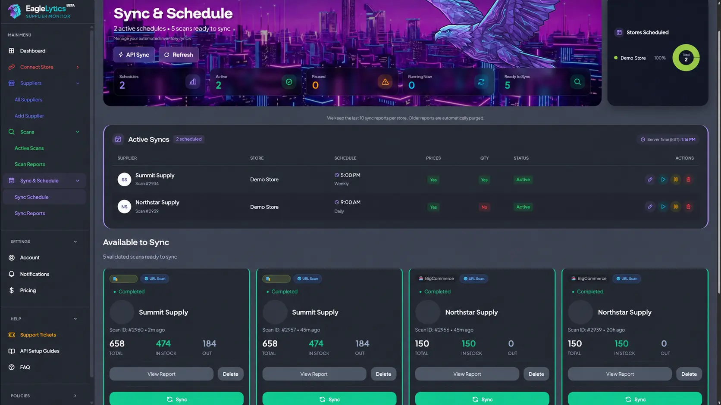
Task: Collapse the Settings section chevron
Action: point(75,242)
